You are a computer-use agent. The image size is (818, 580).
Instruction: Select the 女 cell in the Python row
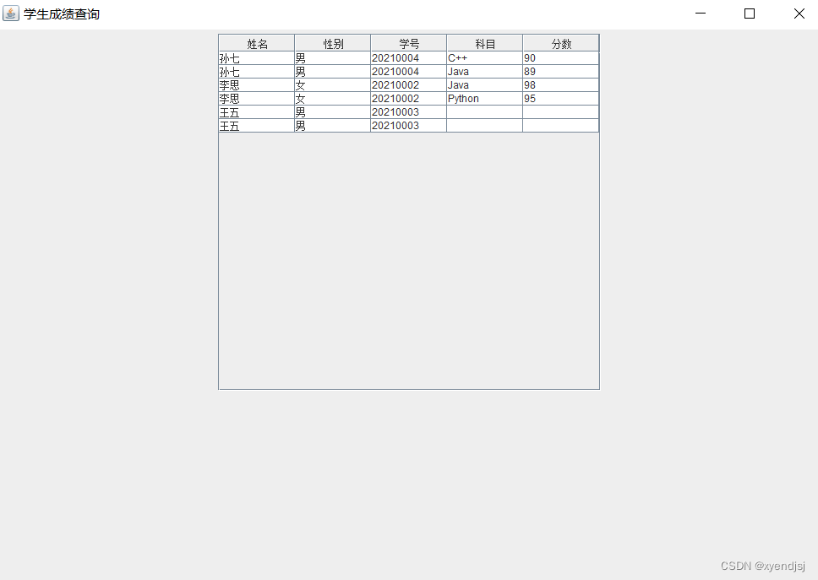point(333,99)
